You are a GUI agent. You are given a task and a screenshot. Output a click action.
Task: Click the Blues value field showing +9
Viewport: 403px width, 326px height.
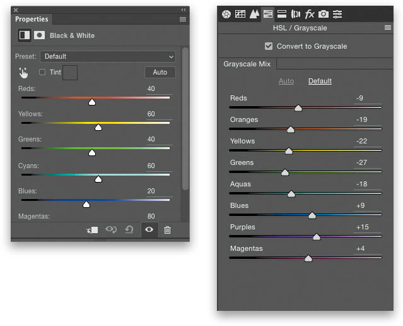point(368,206)
